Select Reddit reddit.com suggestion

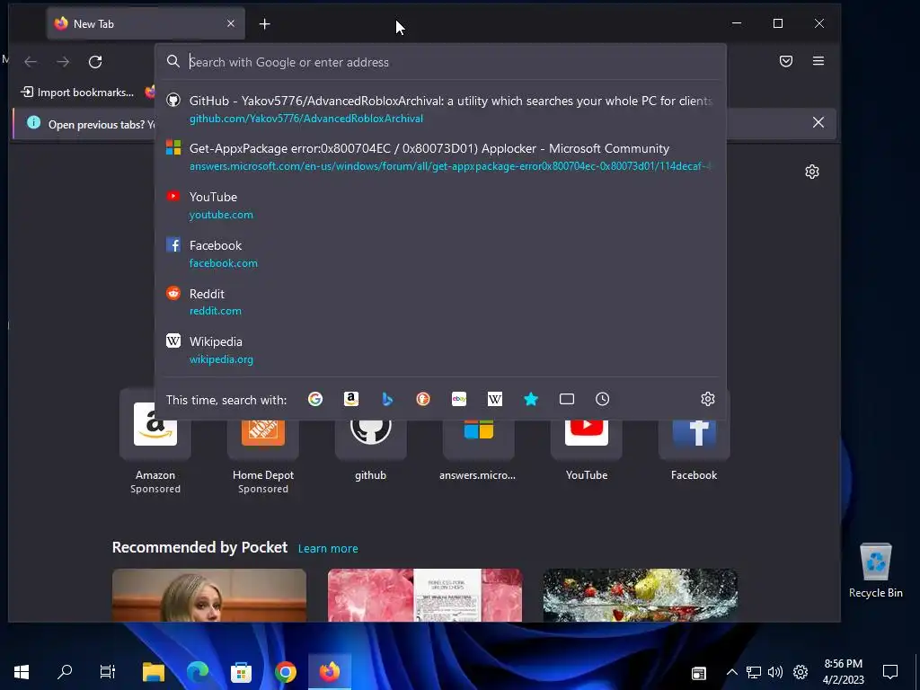pyautogui.click(x=440, y=302)
